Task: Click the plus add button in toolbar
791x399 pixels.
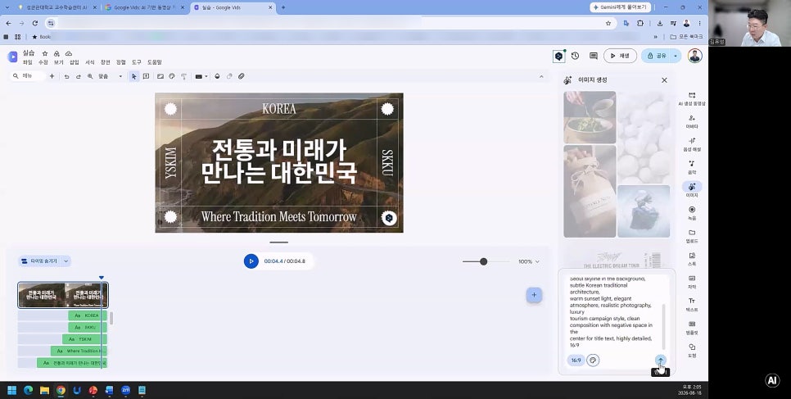Action: point(52,76)
